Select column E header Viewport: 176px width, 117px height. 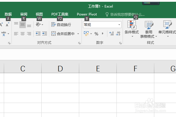click(x=98, y=68)
